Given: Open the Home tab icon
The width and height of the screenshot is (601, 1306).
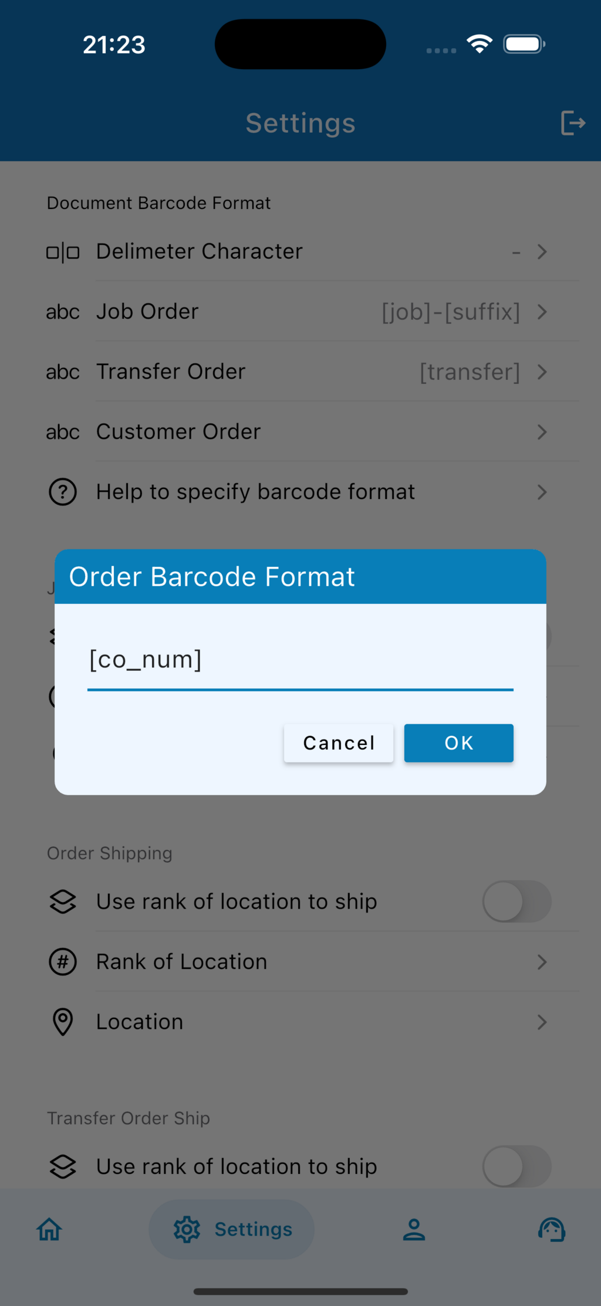Looking at the screenshot, I should pyautogui.click(x=49, y=1229).
